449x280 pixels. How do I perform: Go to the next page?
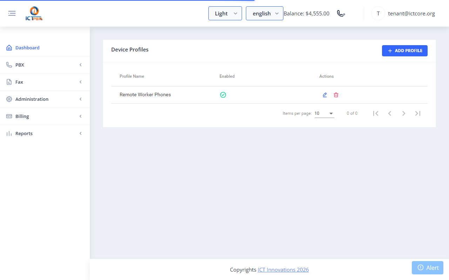[404, 113]
